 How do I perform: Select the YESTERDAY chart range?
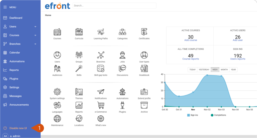click(204, 70)
